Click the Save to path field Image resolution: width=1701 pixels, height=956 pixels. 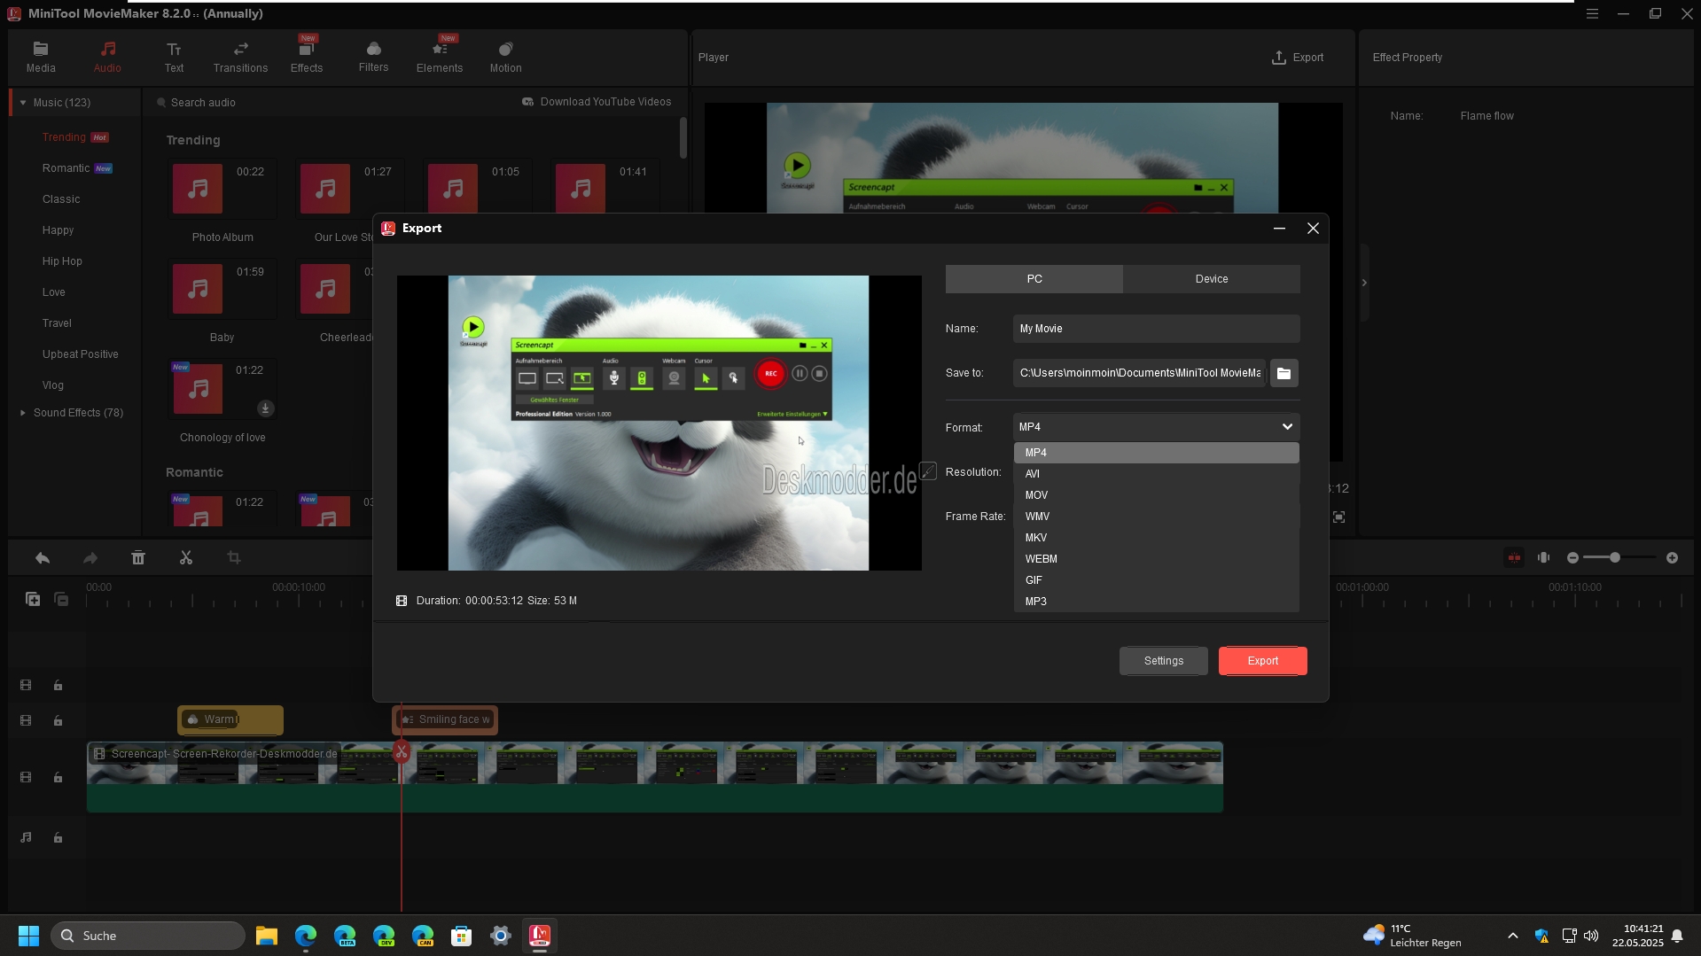pos(1139,373)
